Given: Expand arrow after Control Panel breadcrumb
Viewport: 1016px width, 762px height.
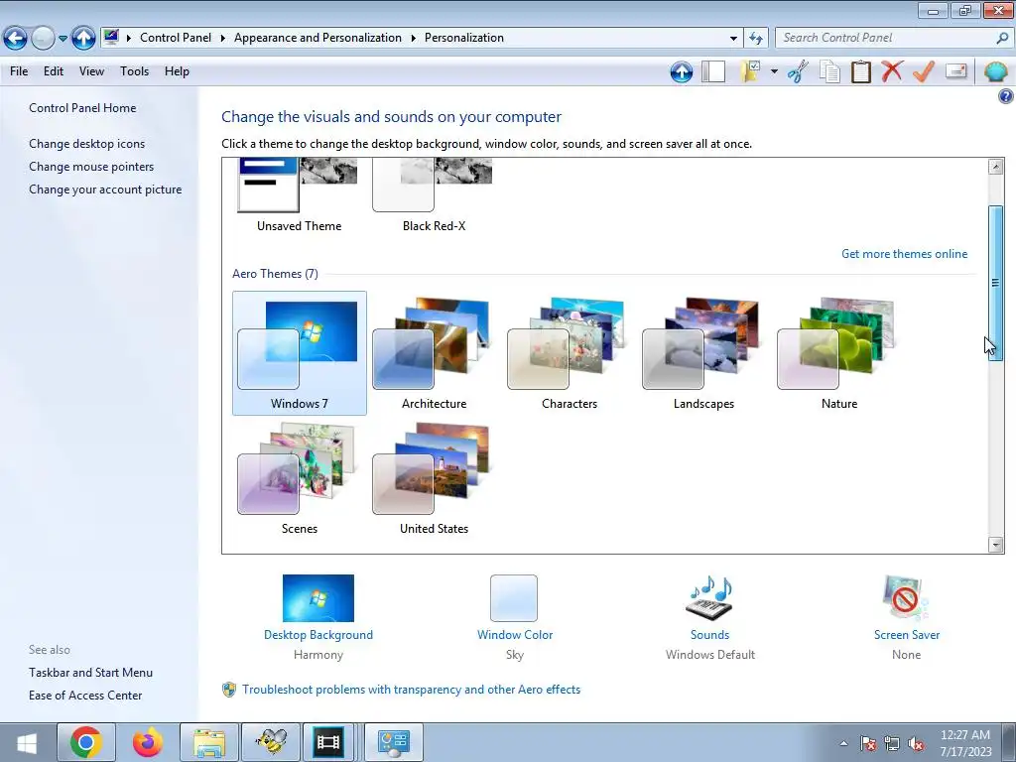Looking at the screenshot, I should click(x=223, y=39).
